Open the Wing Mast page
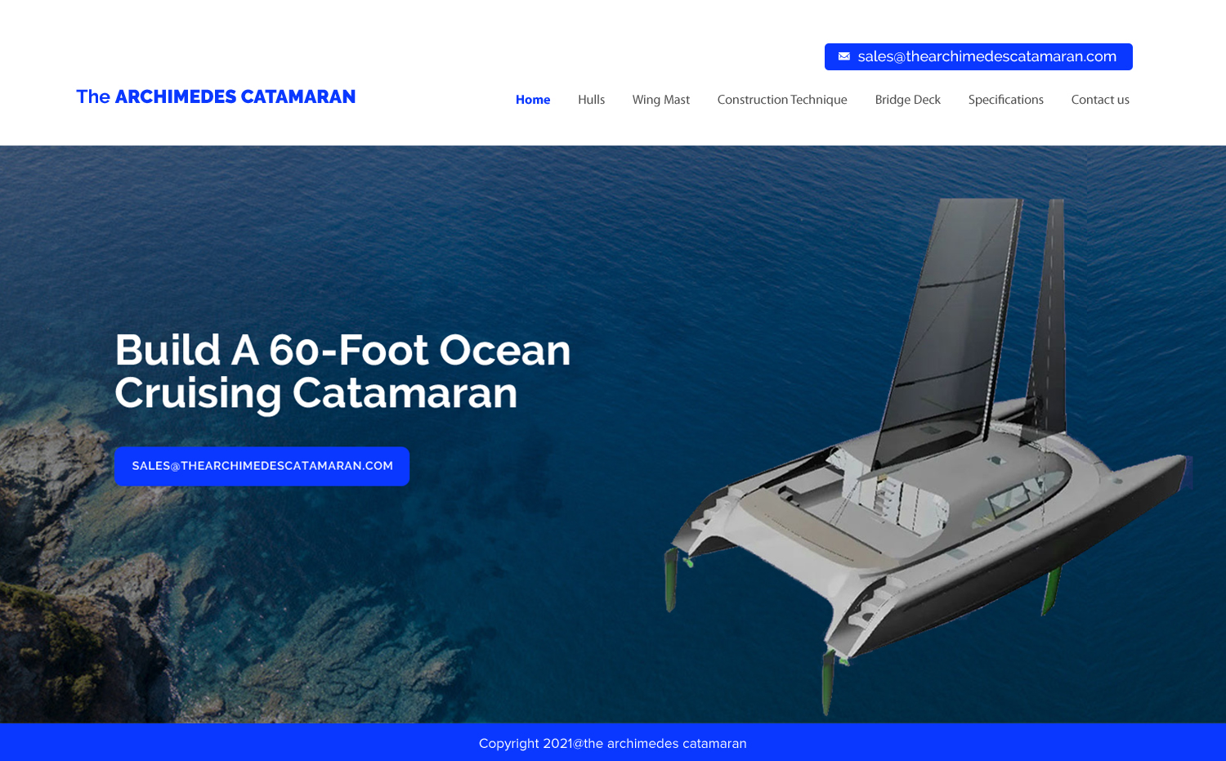 661,100
